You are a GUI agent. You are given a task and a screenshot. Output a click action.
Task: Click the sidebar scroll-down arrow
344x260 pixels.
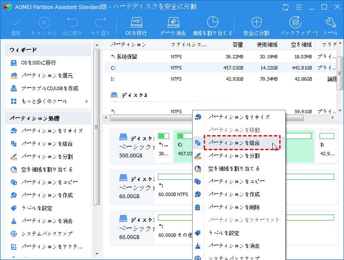click(97, 254)
